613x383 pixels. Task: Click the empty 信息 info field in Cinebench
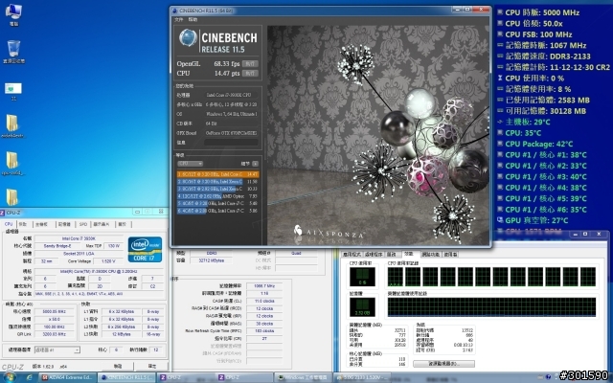click(x=231, y=143)
